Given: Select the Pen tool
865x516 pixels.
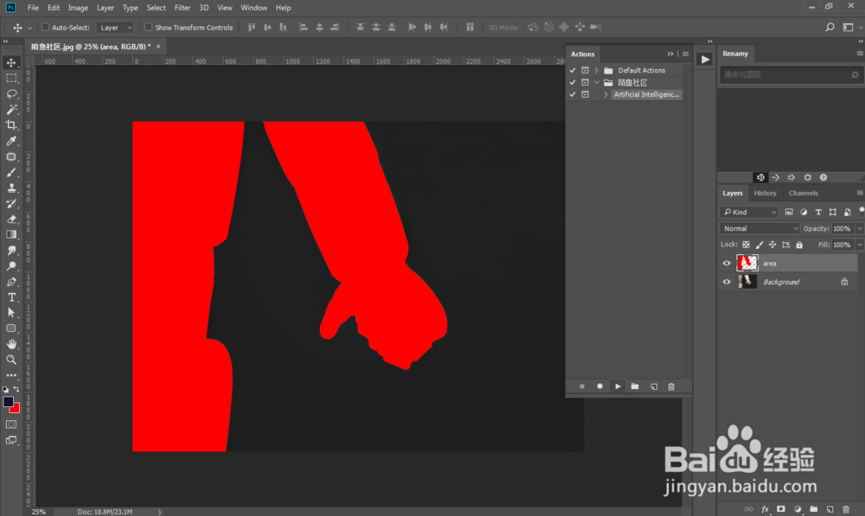Looking at the screenshot, I should (x=11, y=282).
